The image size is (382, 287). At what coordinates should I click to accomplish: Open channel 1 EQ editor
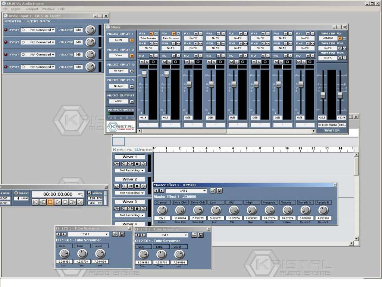151,56
